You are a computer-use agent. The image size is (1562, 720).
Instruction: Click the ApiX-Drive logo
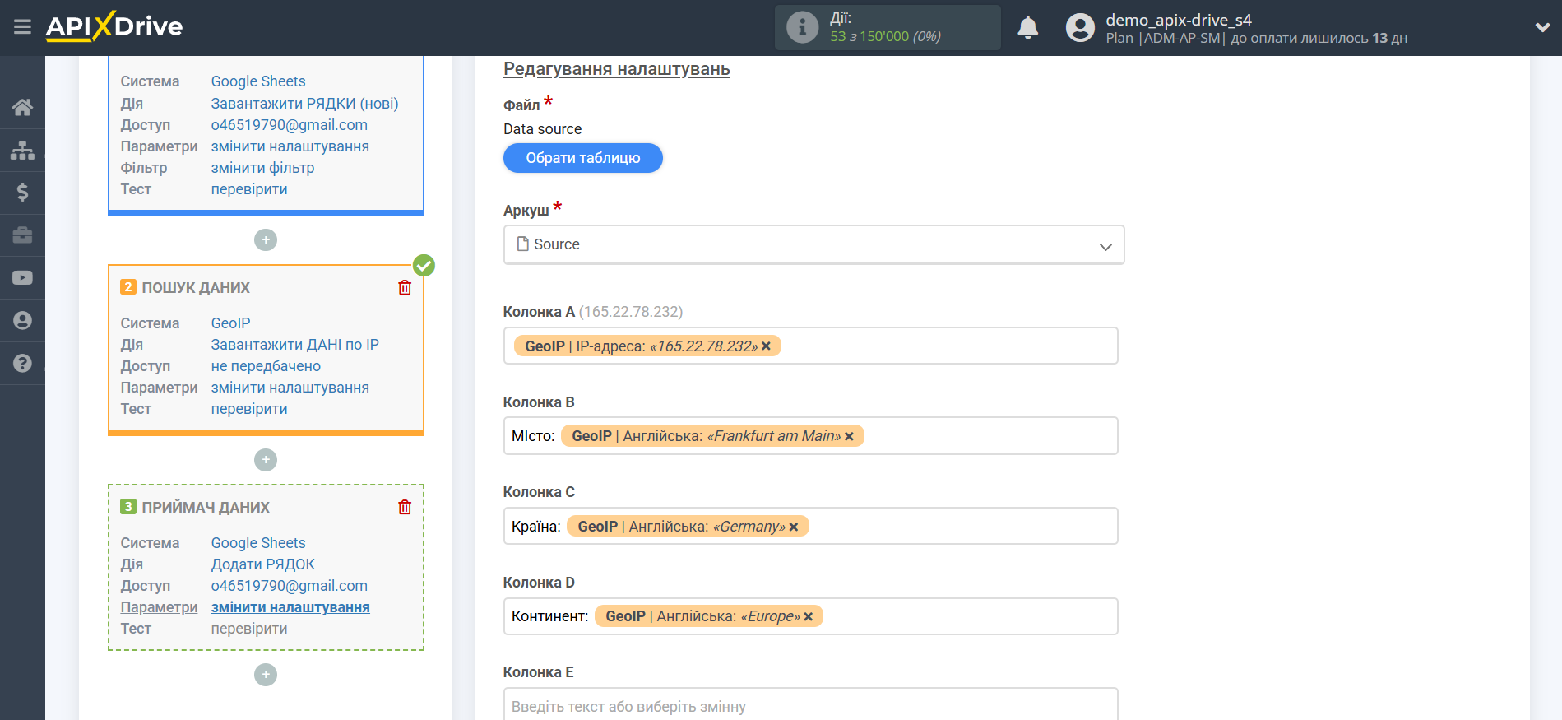114,26
